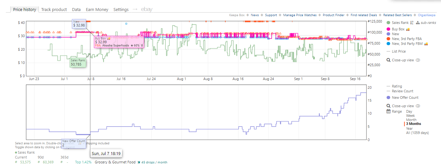
Task: Switch to Track product tab
Action: tap(54, 9)
